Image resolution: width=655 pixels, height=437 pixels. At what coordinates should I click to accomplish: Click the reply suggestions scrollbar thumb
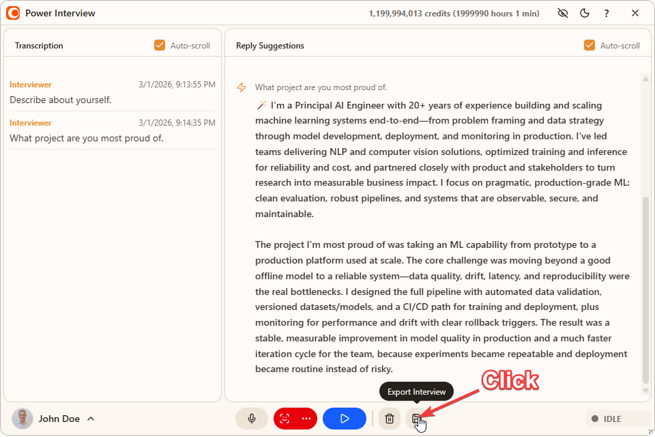point(645,290)
